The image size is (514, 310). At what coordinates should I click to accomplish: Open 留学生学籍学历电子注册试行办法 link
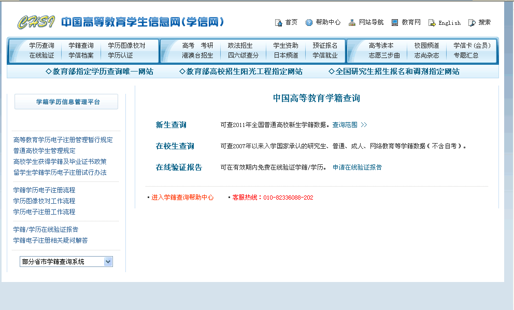click(60, 172)
